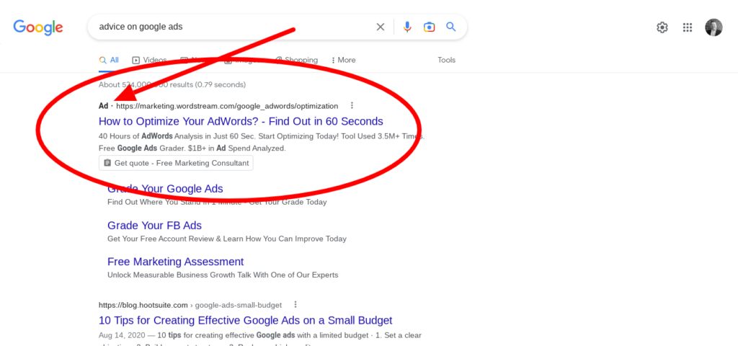Viewport: 738px width, 346px height.
Task: Open '10 Tips for Creating Effective Google Ads' result
Action: pyautogui.click(x=246, y=321)
